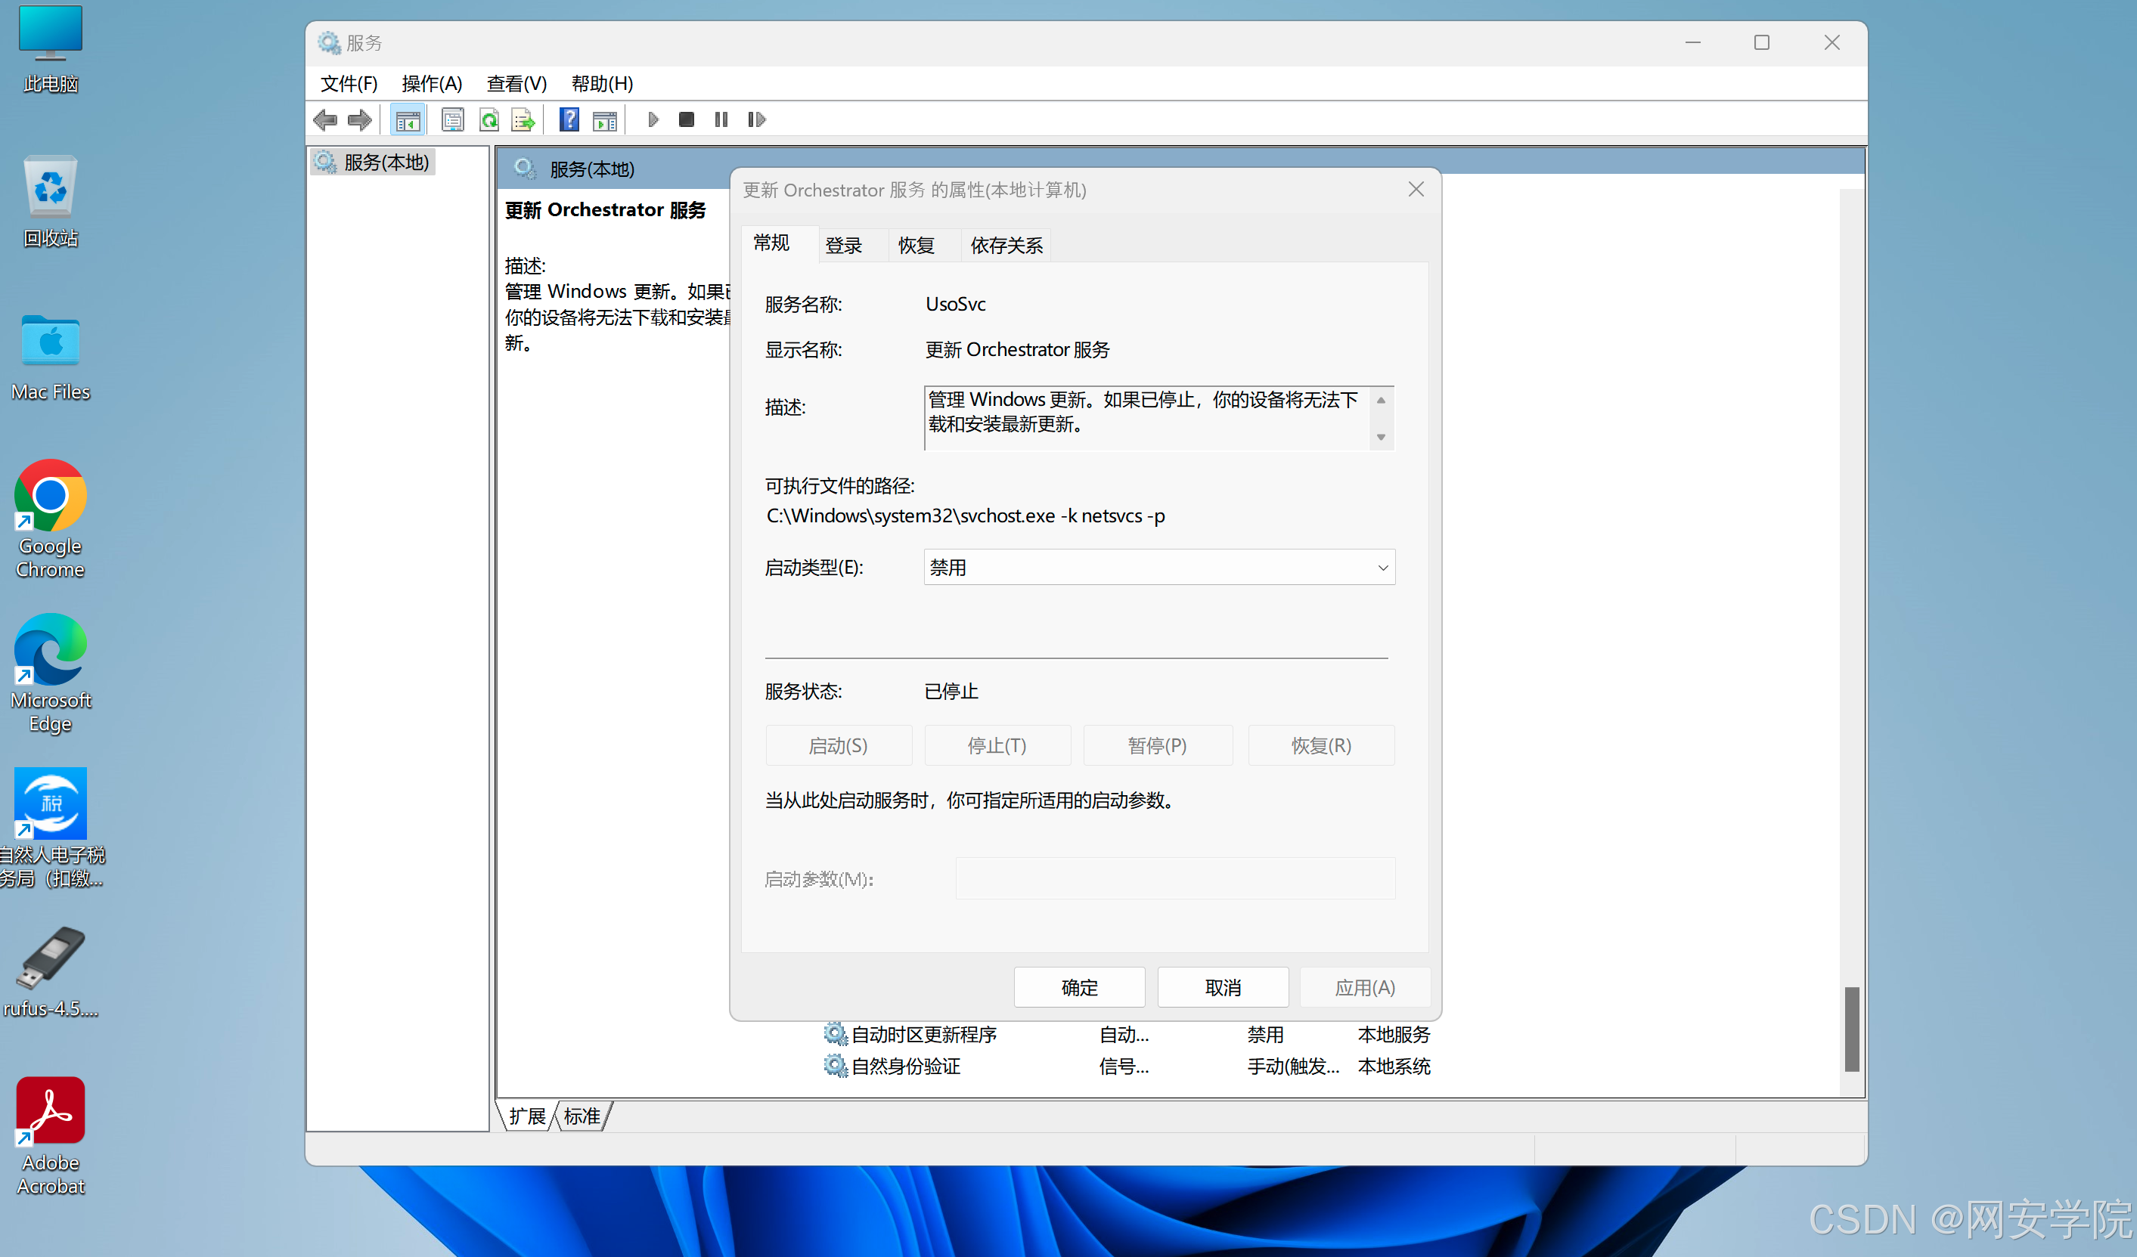The image size is (2137, 1257).
Task: Click the Pause Service toolbar icon
Action: (721, 119)
